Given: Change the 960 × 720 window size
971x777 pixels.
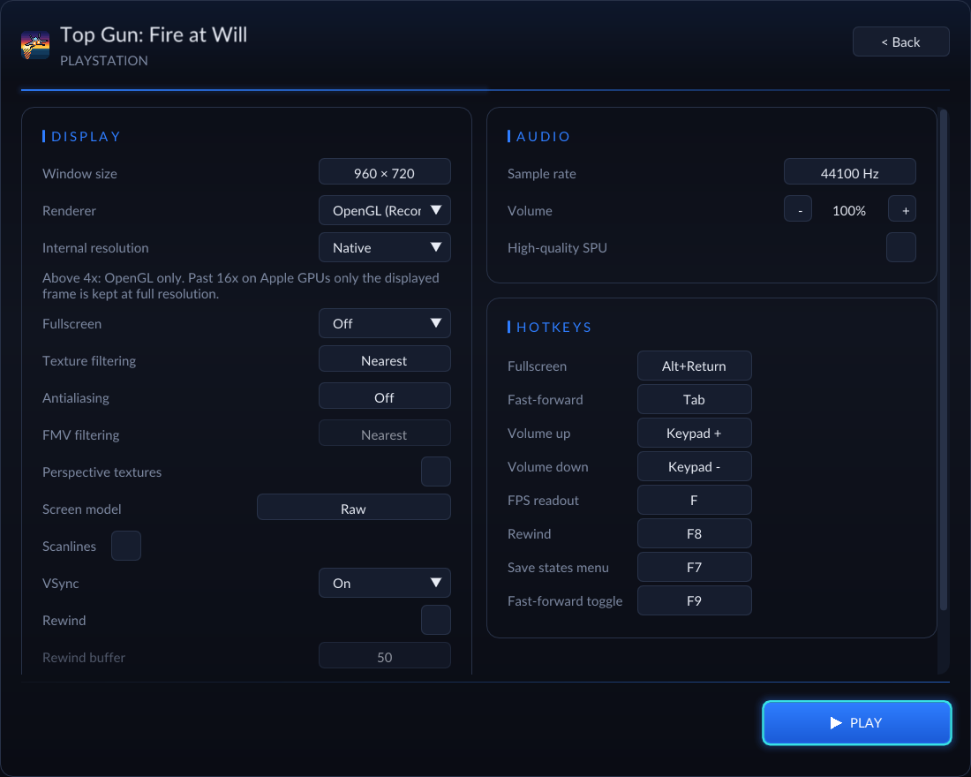Looking at the screenshot, I should click(x=385, y=171).
